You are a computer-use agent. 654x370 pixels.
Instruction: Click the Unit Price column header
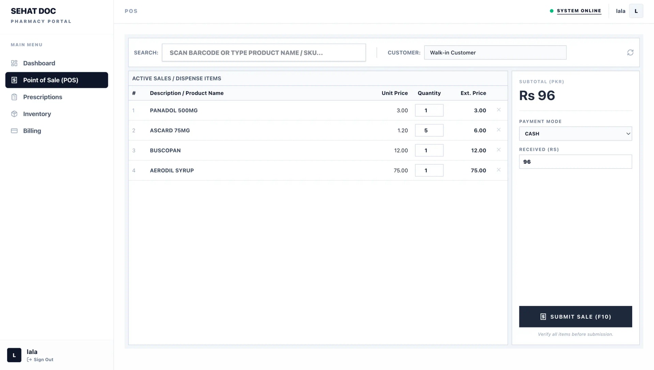(x=394, y=93)
